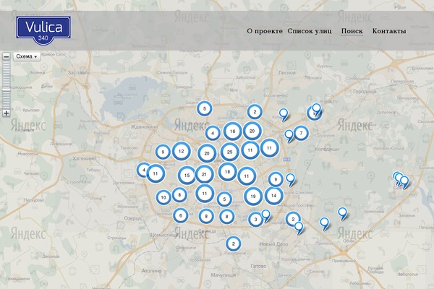Viewport: 434px width, 289px height.
Task: Open cluster 2 right of cluster 3
Action: [x=293, y=219]
